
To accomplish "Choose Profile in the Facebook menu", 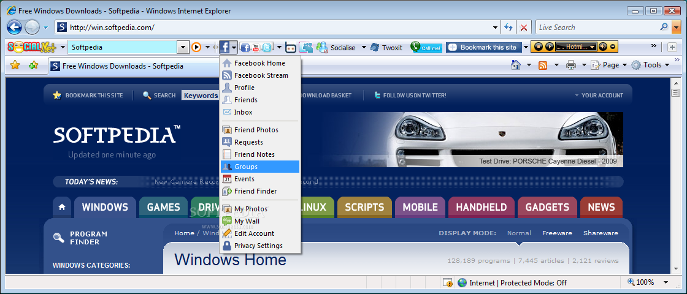I will pos(260,88).
